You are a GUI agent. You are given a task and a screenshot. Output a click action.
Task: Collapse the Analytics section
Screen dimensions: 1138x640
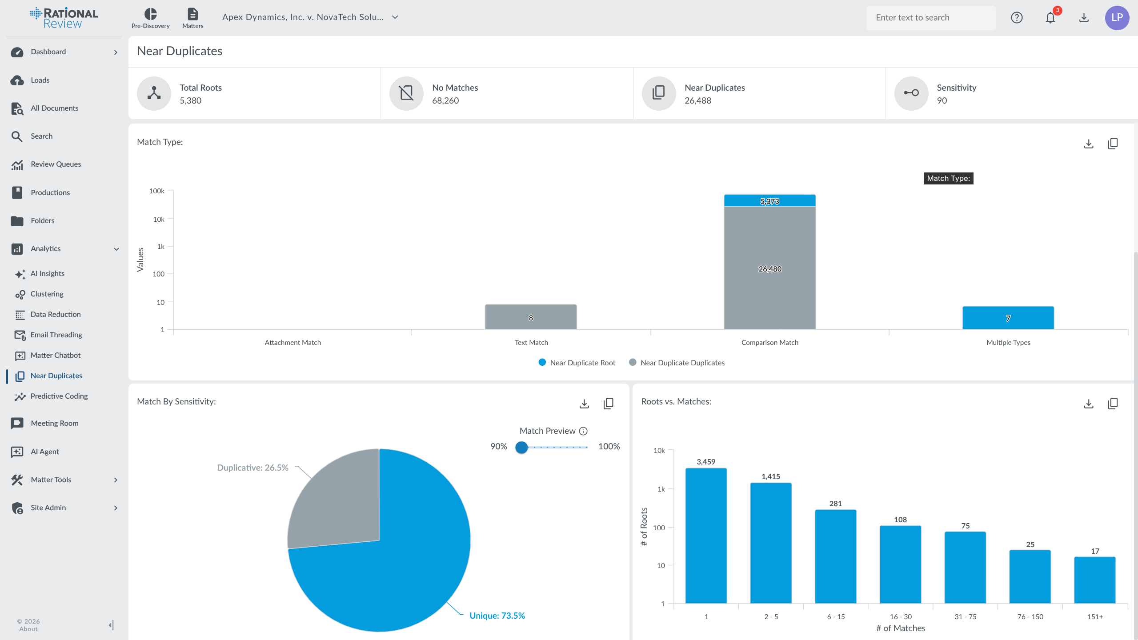point(116,249)
